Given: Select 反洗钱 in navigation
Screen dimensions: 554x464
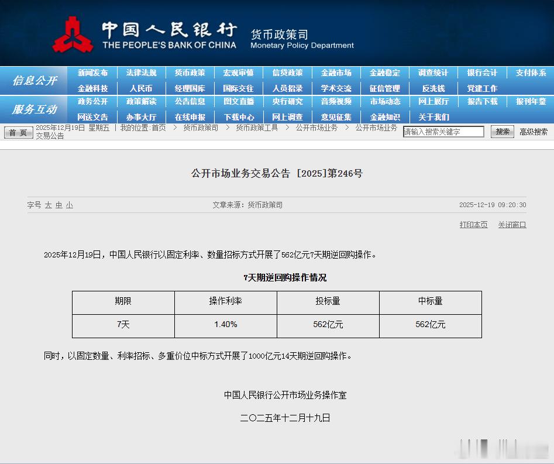Looking at the screenshot, I should [433, 88].
